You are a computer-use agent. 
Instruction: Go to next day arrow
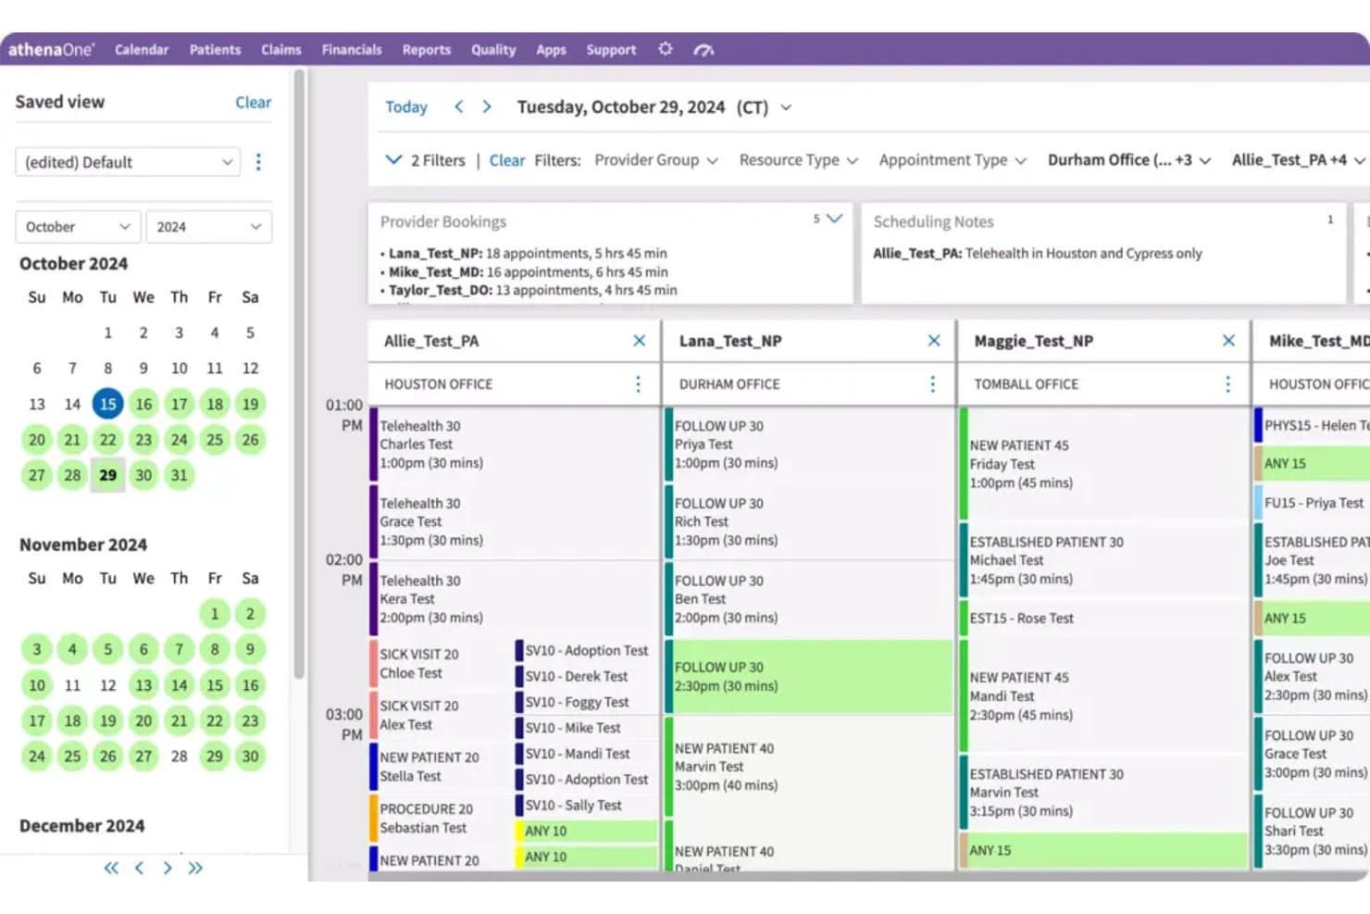487,107
